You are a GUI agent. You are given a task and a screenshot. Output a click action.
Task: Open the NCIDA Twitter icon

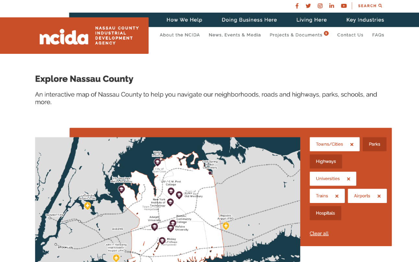click(308, 6)
